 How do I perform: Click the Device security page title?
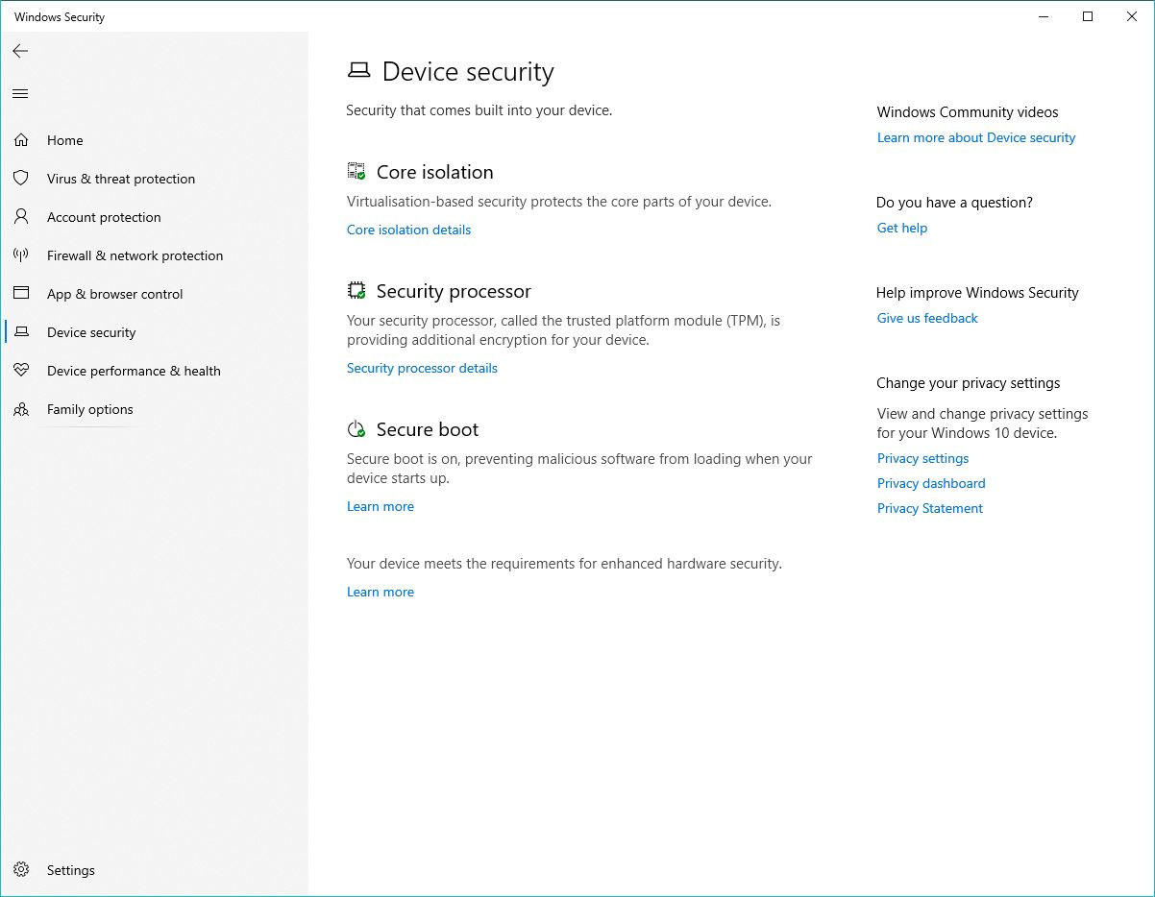(468, 72)
